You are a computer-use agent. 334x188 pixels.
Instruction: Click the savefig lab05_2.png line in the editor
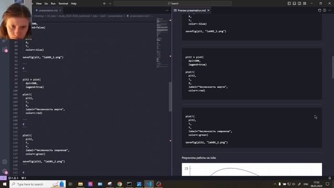(x=44, y=161)
